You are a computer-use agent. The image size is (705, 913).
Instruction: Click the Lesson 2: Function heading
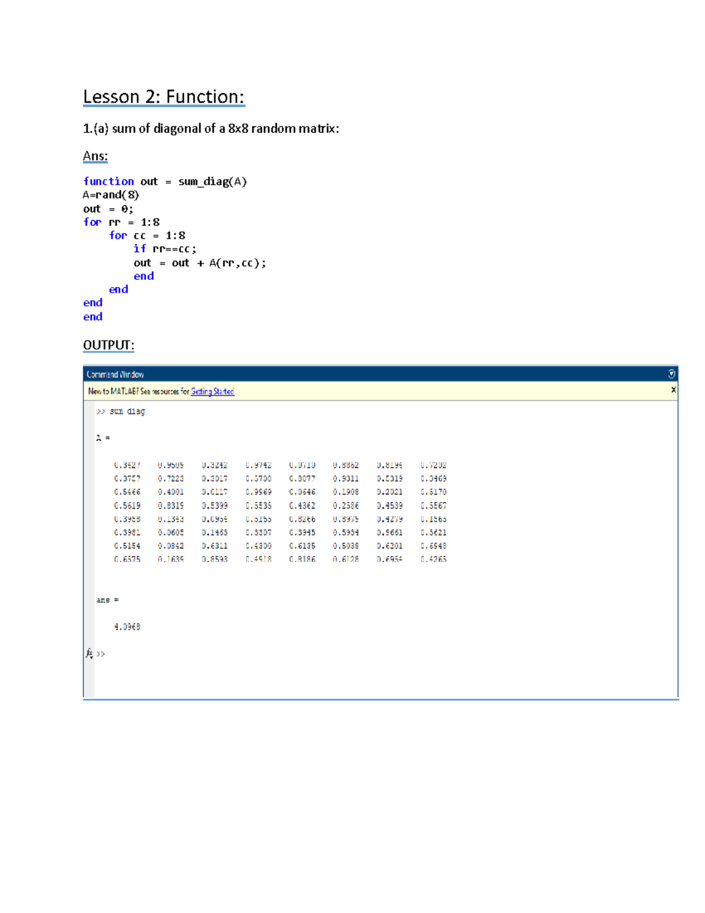point(164,96)
